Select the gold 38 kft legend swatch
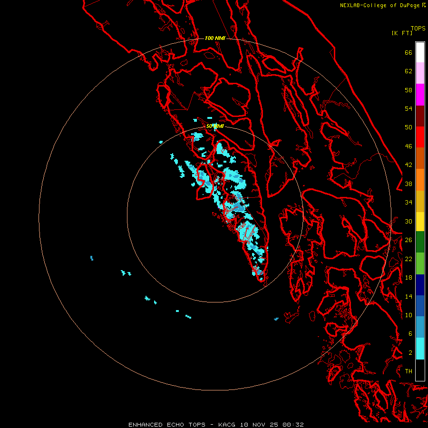 click(420, 201)
